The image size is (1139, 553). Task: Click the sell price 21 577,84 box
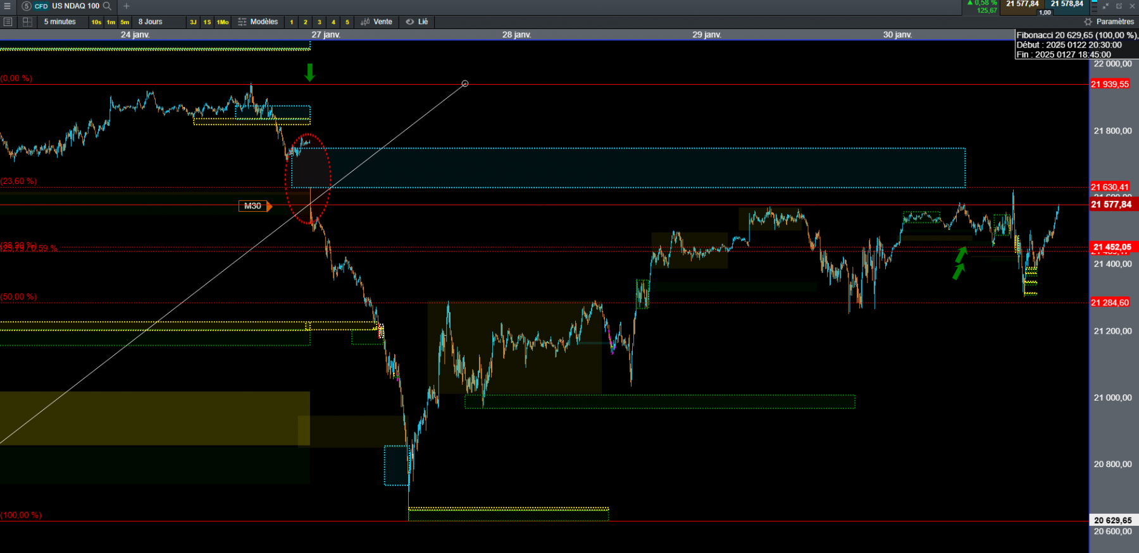[1022, 4]
